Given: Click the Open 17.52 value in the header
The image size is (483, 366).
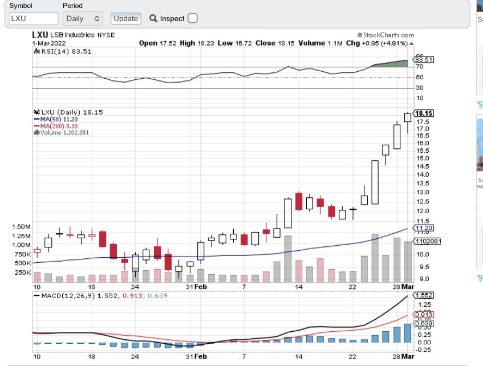Looking at the screenshot, I should click(x=157, y=43).
